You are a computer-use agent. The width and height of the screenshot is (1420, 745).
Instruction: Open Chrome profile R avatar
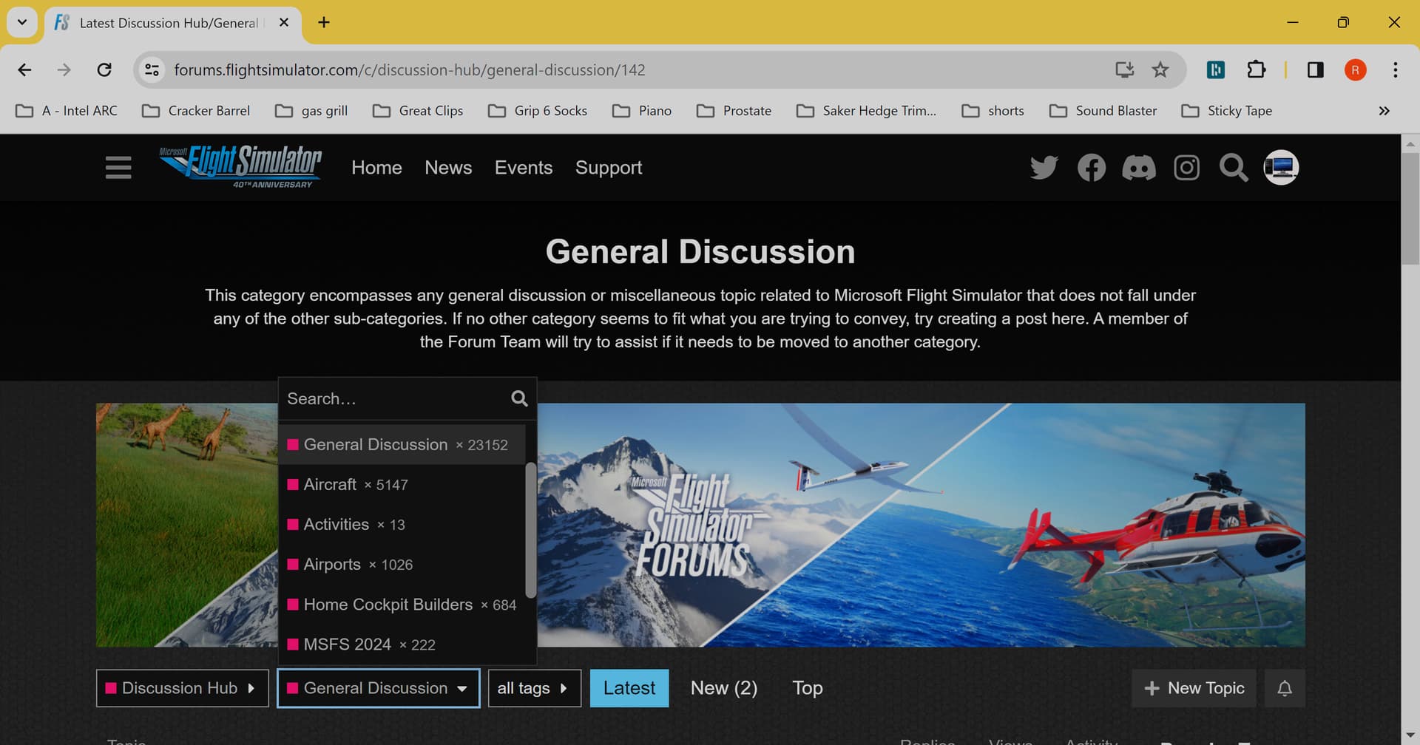pyautogui.click(x=1355, y=69)
